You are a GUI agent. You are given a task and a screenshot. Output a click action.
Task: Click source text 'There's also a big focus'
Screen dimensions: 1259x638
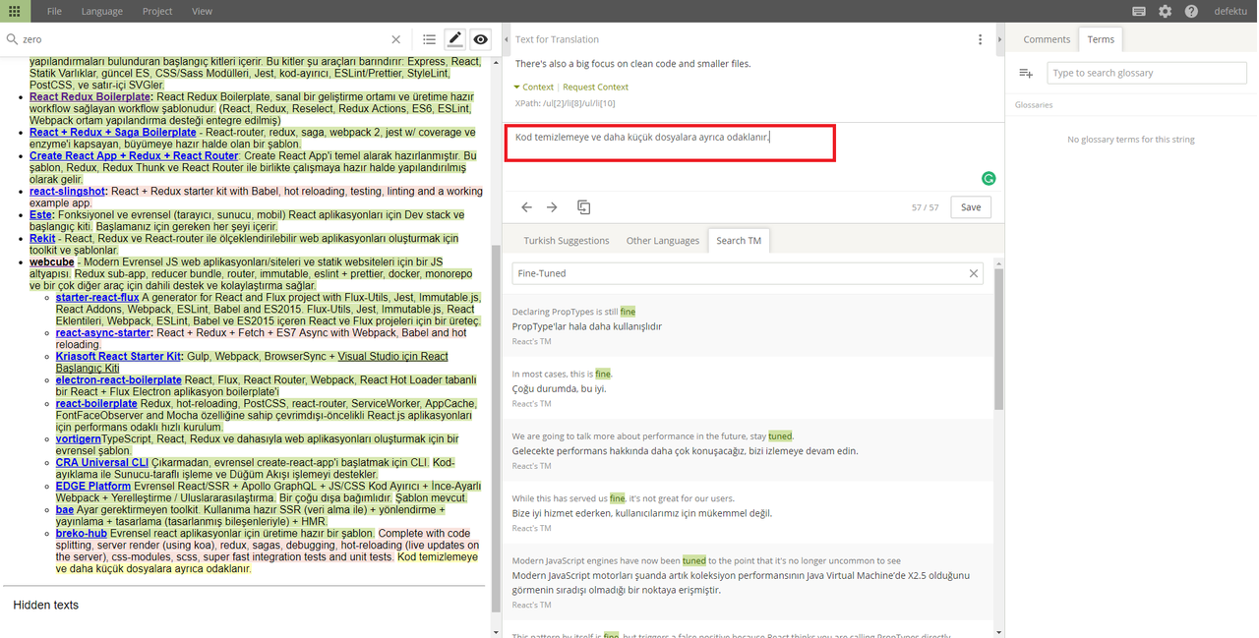click(x=632, y=64)
